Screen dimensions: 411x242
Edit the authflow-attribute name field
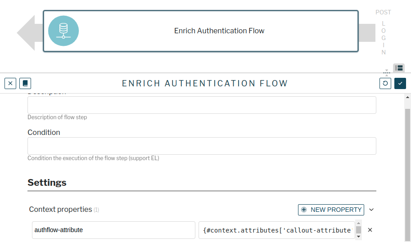pos(113,230)
